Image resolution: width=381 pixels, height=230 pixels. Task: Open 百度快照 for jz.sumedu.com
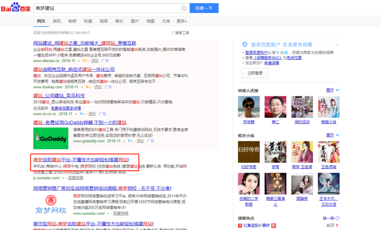[x=76, y=178]
